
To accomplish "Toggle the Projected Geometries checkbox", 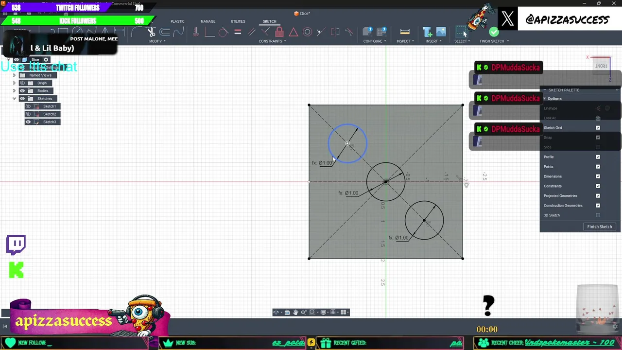I will [598, 196].
